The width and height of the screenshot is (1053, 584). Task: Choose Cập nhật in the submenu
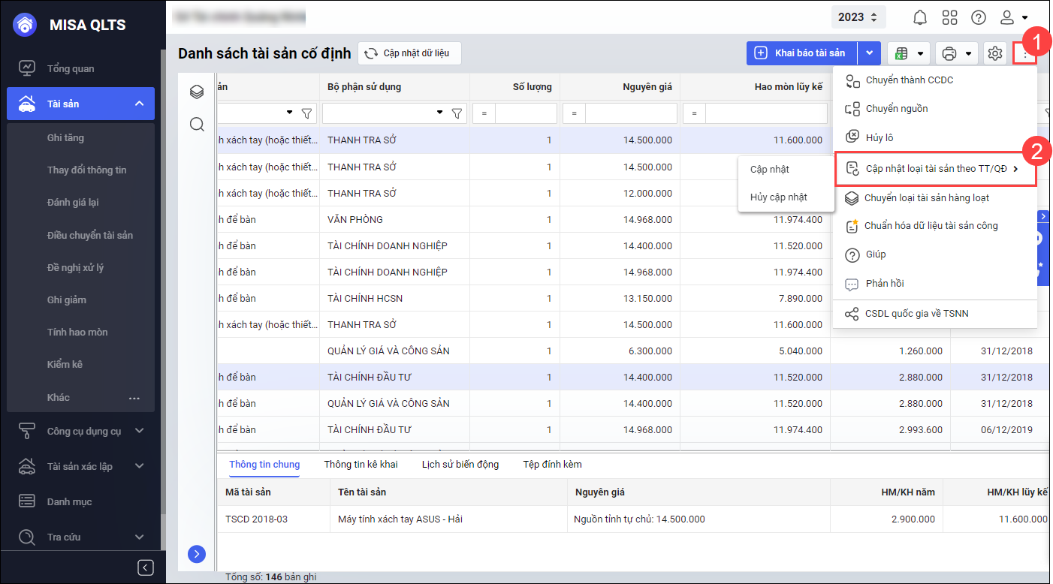pyautogui.click(x=770, y=170)
